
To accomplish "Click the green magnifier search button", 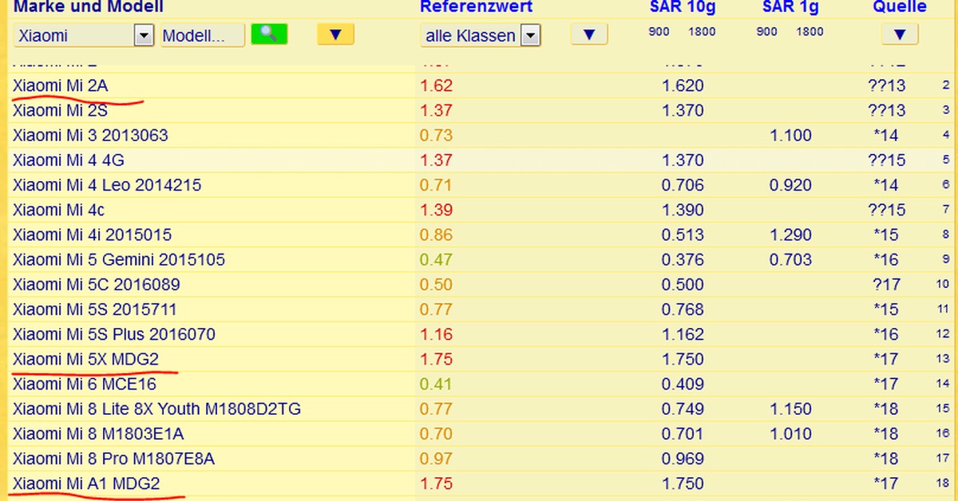I will pyautogui.click(x=269, y=34).
